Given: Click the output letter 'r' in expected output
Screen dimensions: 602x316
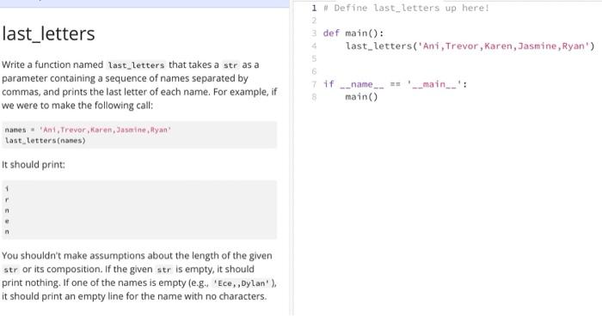Looking at the screenshot, I should (7, 199).
